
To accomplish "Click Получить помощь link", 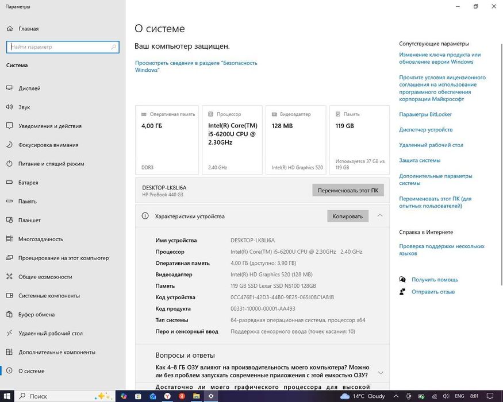I will (x=435, y=280).
